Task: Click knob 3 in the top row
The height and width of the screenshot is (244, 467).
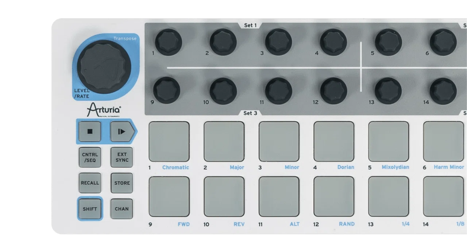Action: coord(278,42)
